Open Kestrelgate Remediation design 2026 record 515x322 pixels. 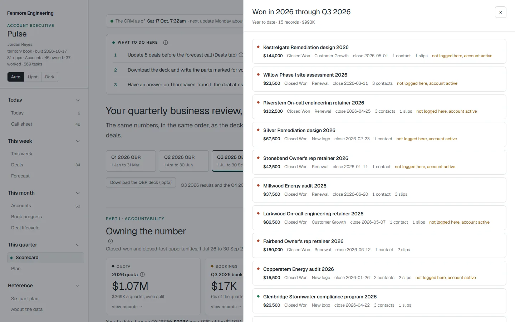pos(379,52)
